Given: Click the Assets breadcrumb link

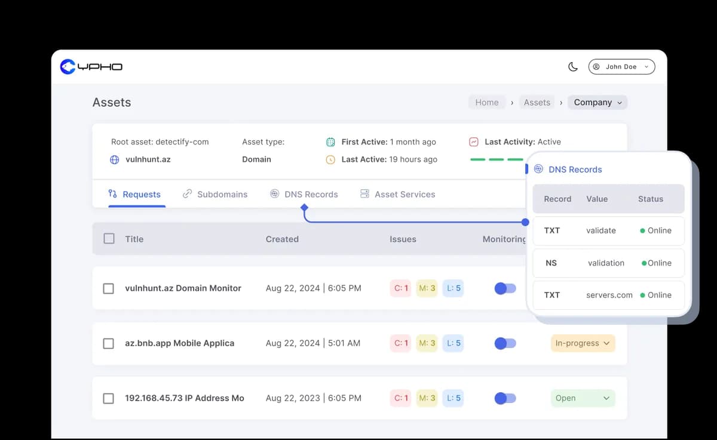Looking at the screenshot, I should coord(537,103).
